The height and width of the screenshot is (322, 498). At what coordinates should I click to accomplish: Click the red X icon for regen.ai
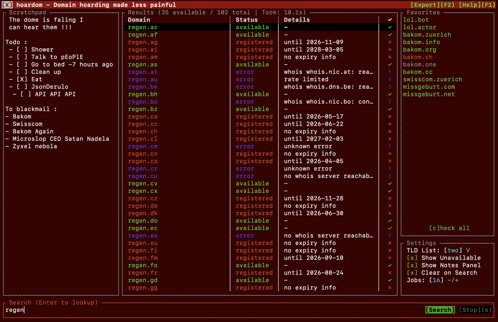[x=390, y=50]
